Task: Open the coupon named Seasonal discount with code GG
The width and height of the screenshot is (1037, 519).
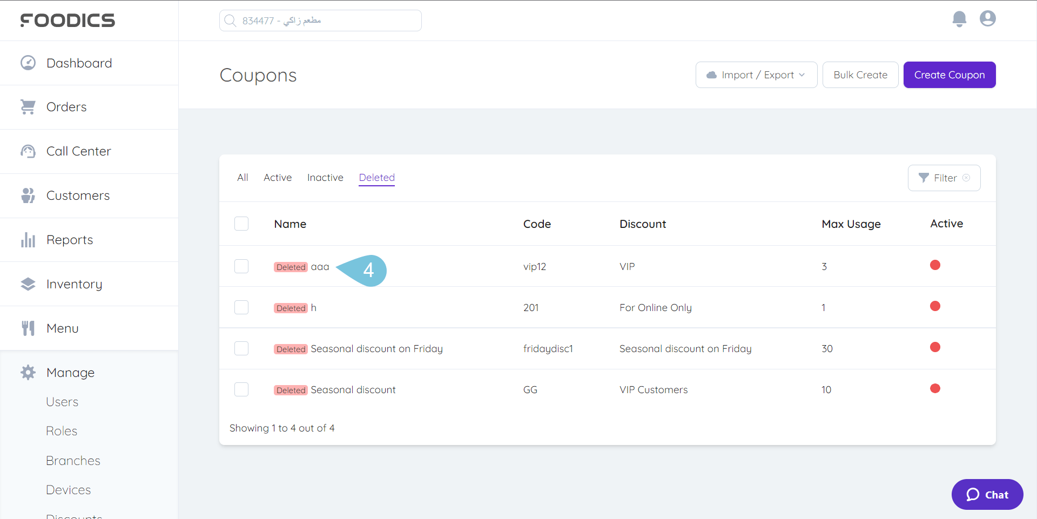Action: (x=353, y=390)
